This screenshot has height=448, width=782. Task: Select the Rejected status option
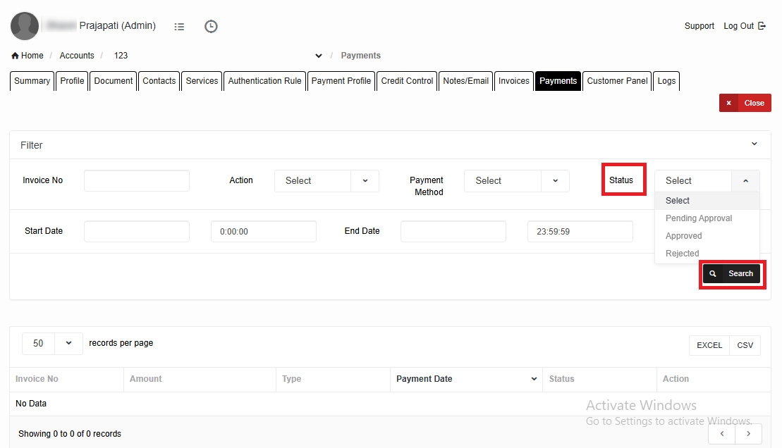(682, 254)
